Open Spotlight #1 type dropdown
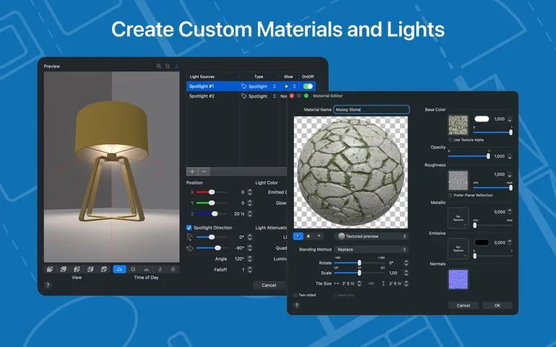The height and width of the screenshot is (347, 556). (259, 86)
